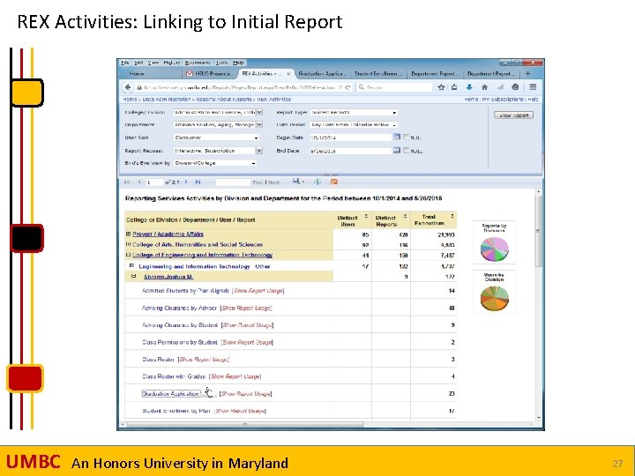Open the My Subscriptions link
The width and height of the screenshot is (635, 476).
503,99
